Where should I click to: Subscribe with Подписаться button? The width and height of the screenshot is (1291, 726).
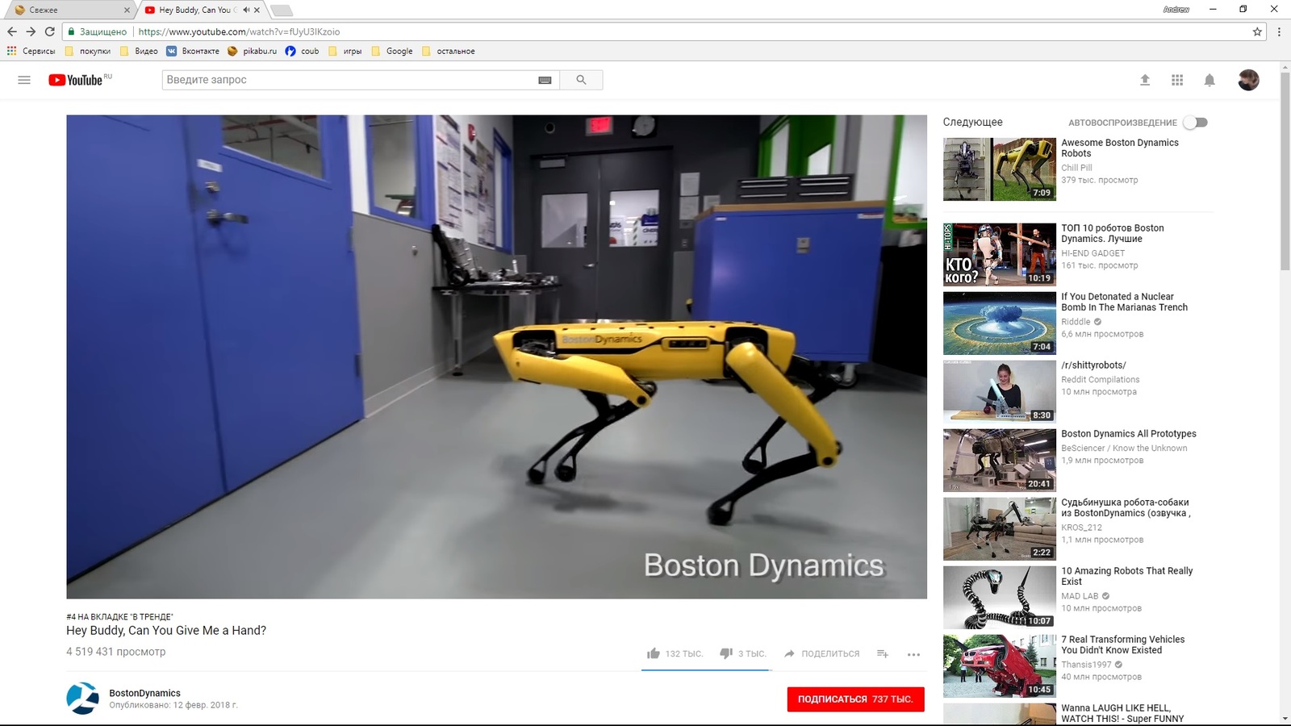click(855, 699)
